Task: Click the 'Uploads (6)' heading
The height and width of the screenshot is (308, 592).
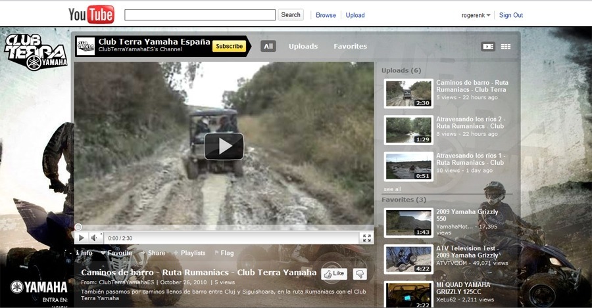Action: click(401, 70)
